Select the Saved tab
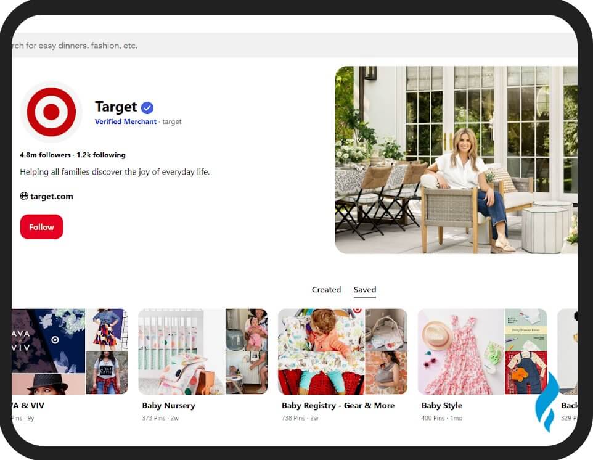Image resolution: width=593 pixels, height=460 pixels. click(x=365, y=289)
